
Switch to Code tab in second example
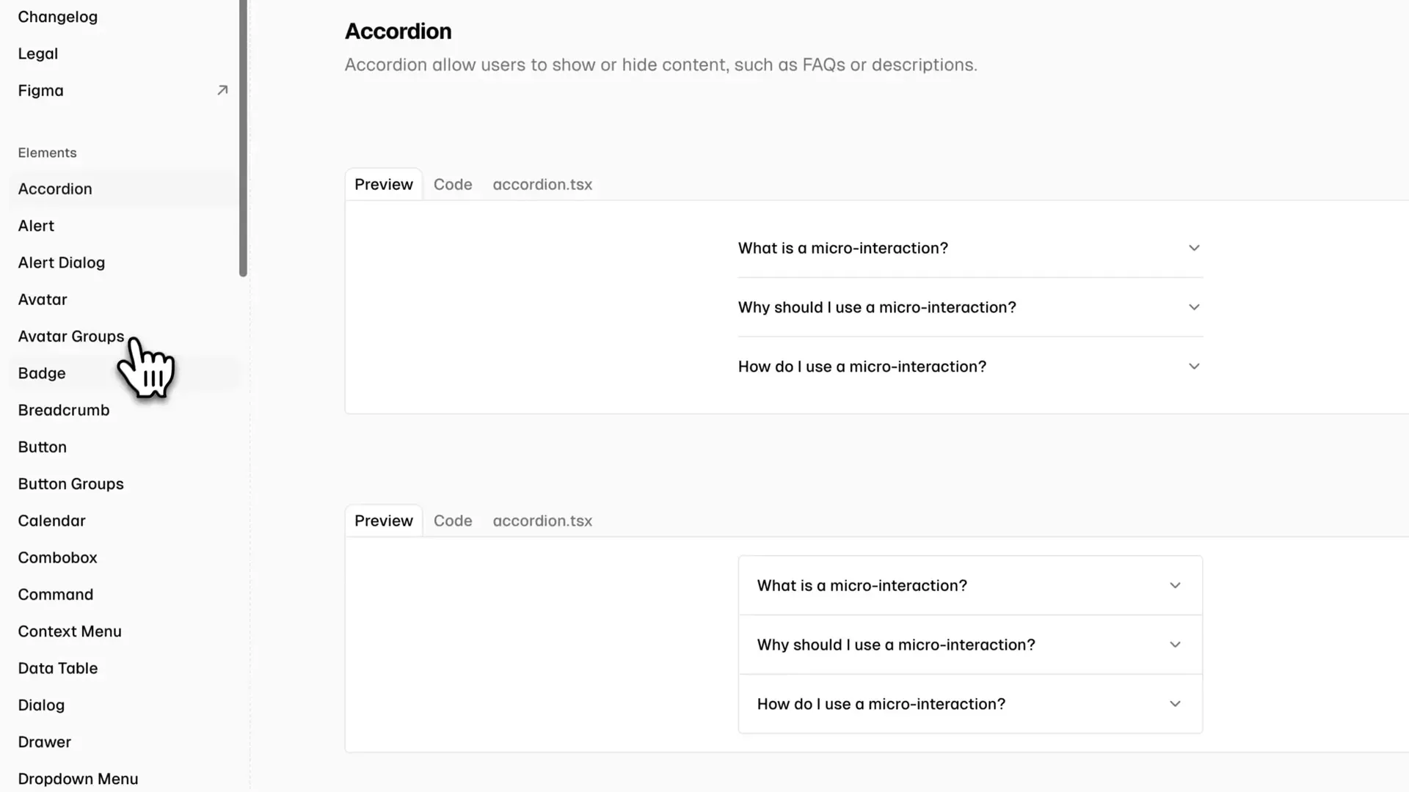pos(453,521)
